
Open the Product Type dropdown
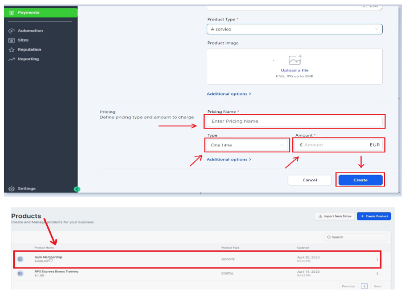(294, 29)
